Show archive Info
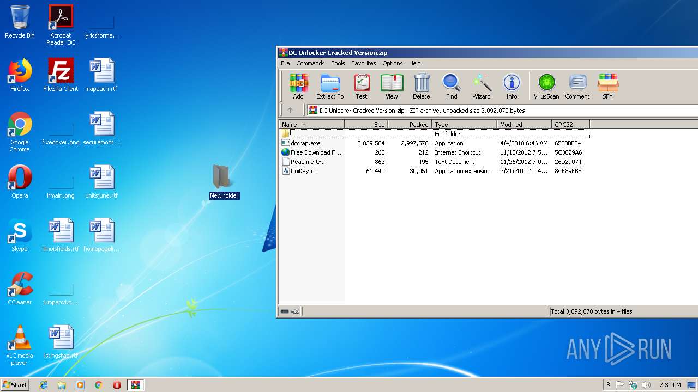The image size is (698, 392). (512, 86)
